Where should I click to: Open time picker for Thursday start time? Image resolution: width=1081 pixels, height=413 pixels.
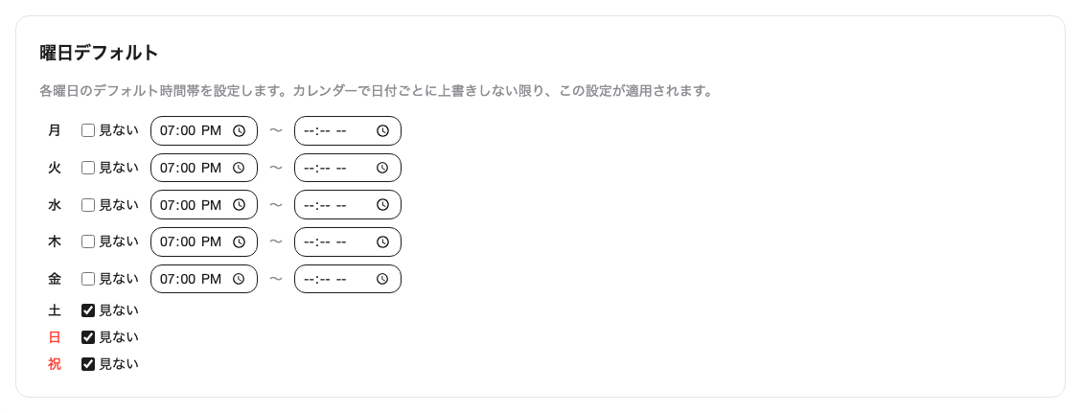[x=240, y=241]
